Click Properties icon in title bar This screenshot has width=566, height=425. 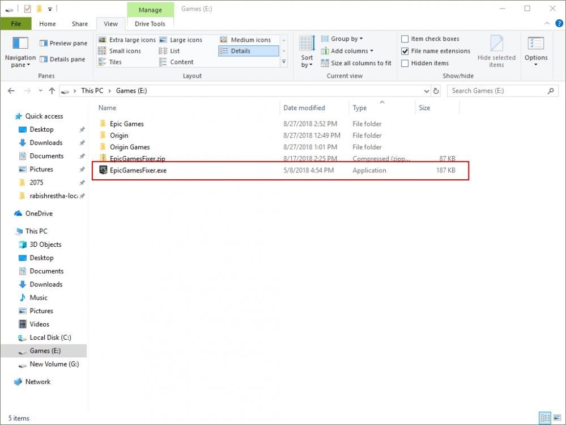coord(28,9)
